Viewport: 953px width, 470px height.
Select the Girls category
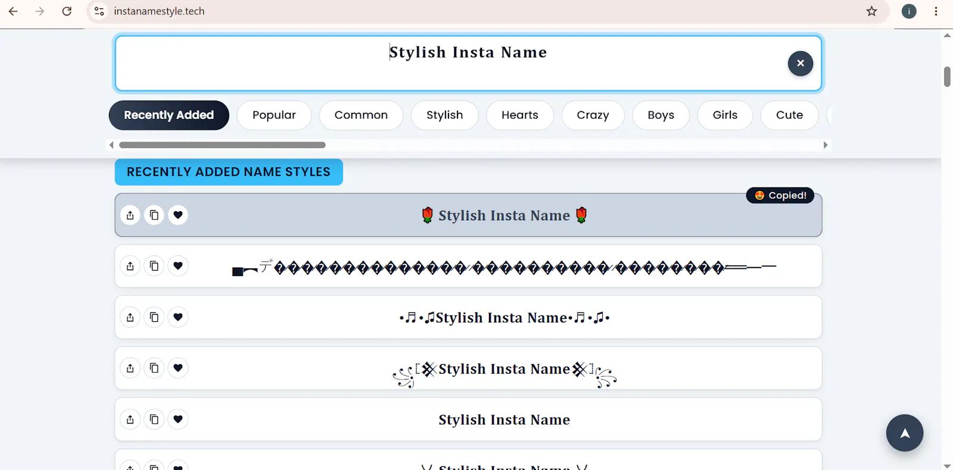725,115
